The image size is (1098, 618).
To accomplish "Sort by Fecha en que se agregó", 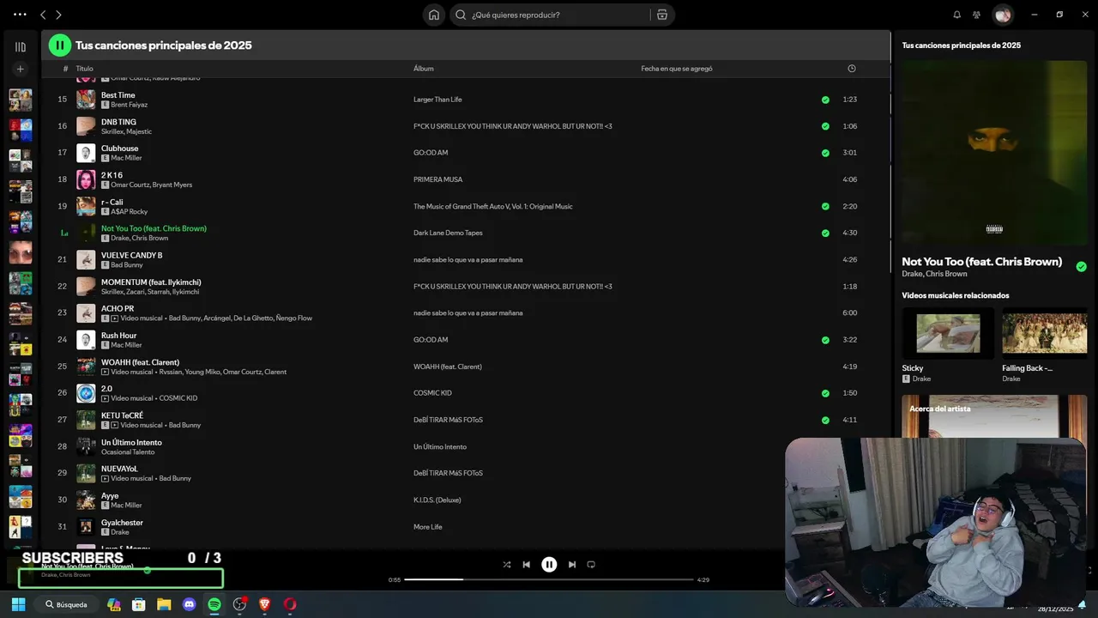I will tap(677, 69).
